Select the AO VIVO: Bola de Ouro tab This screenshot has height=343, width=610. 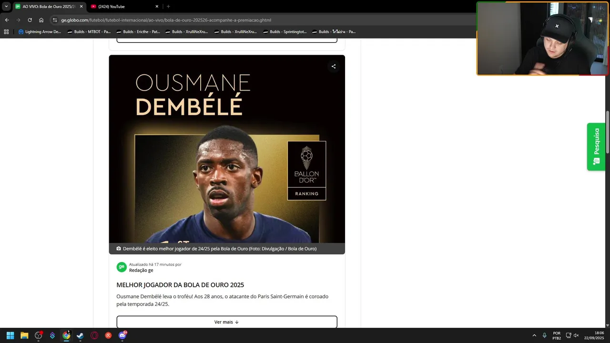point(49,7)
